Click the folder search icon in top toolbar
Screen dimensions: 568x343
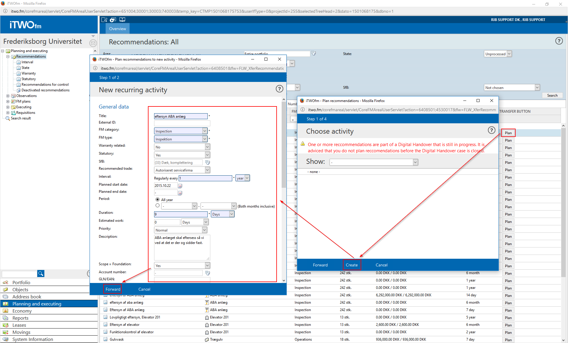pyautogui.click(x=104, y=20)
